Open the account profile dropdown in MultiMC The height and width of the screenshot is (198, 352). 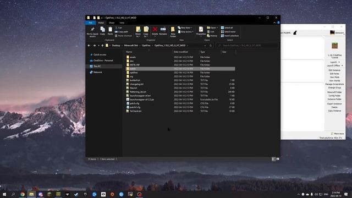point(337,33)
